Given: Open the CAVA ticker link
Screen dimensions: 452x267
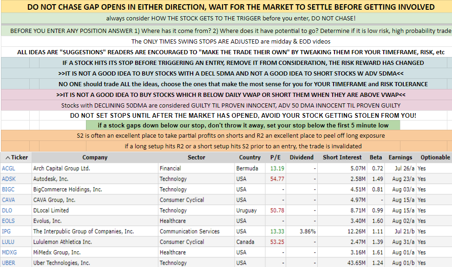Looking at the screenshot, I should 8,200.
